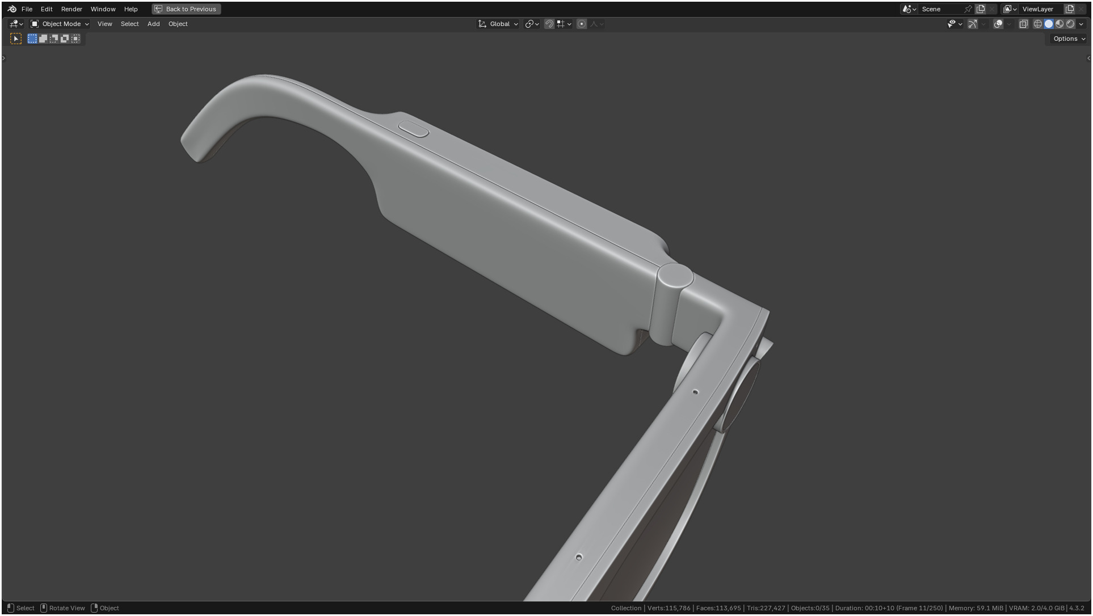Click the Duration status entry
Screen dimensions: 1093x616
tap(889, 608)
